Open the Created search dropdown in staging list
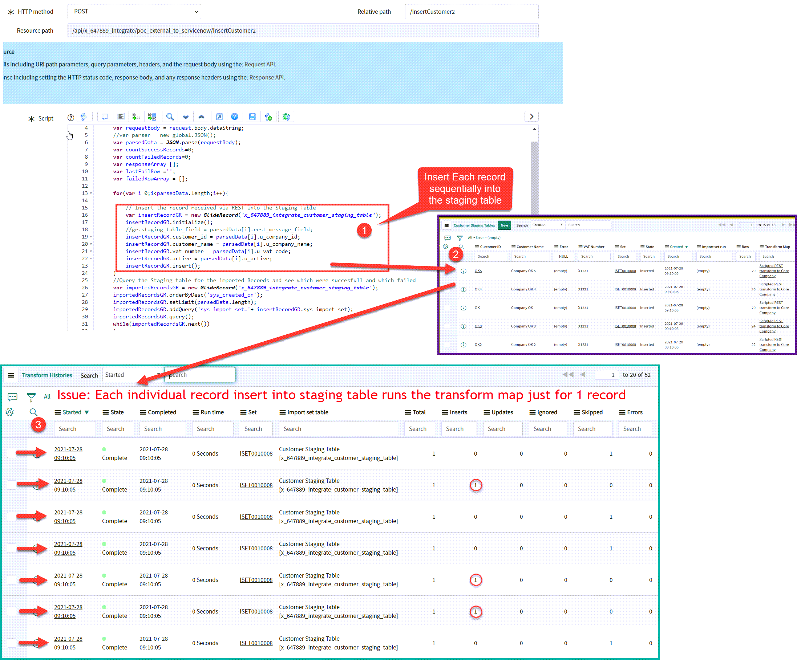797x660 pixels. 547,225
